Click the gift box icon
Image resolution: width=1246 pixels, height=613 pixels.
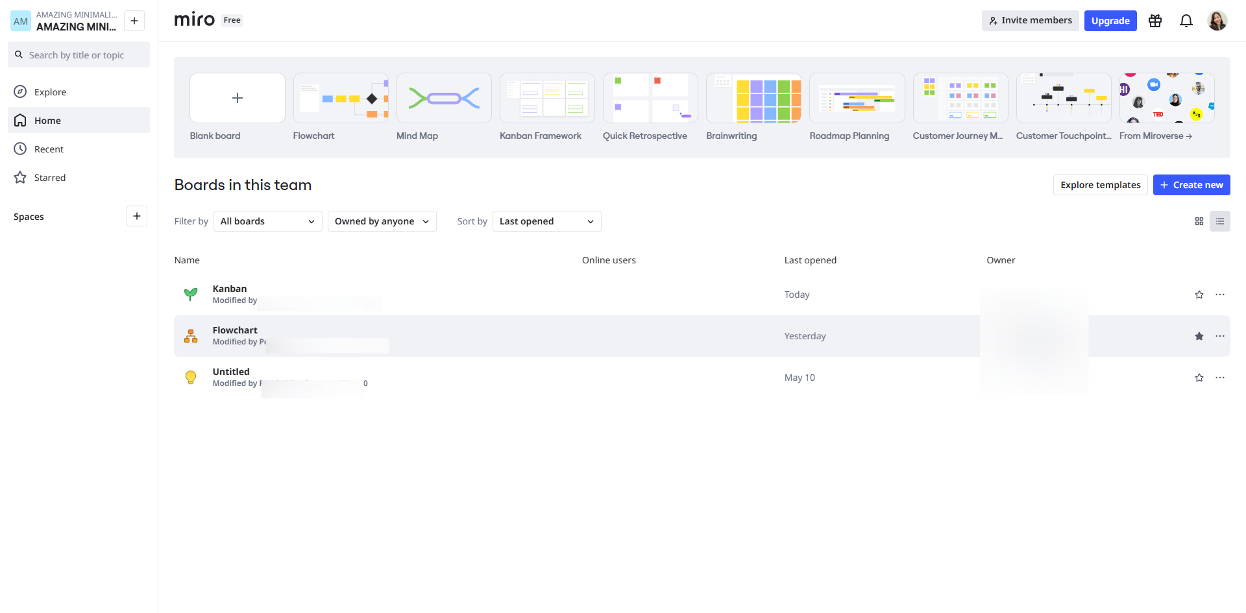(x=1155, y=21)
